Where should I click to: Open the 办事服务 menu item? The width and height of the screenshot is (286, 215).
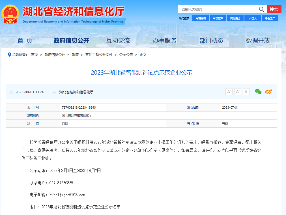(164, 41)
